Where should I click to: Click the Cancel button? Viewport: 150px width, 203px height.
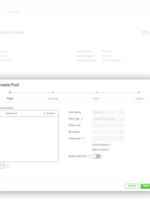(132, 186)
